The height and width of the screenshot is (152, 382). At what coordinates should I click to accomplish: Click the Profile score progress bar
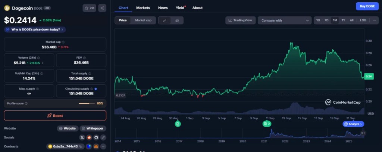pyautogui.click(x=87, y=103)
